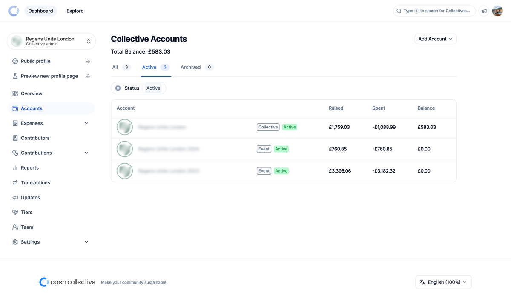Image resolution: width=511 pixels, height=295 pixels.
Task: Click the Regens Unite London avatar in sidebar
Action: pos(17,41)
